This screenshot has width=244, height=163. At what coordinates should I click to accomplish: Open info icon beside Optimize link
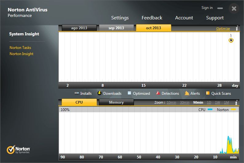pyautogui.click(x=237, y=29)
